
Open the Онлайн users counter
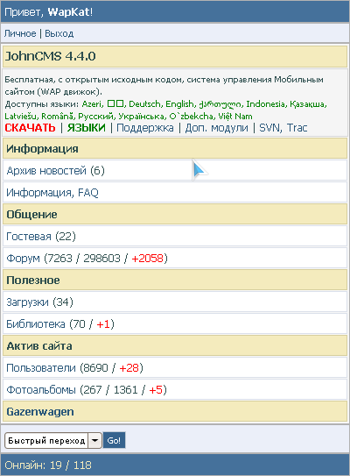48,465
